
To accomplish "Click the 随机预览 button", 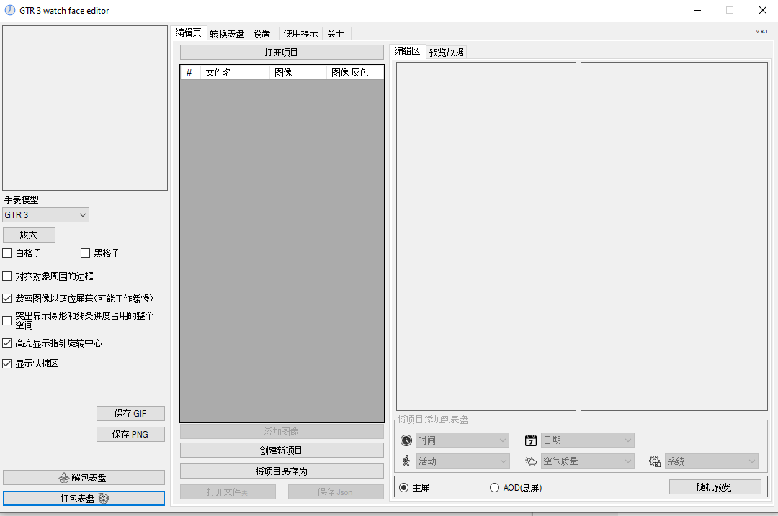I will click(x=715, y=487).
